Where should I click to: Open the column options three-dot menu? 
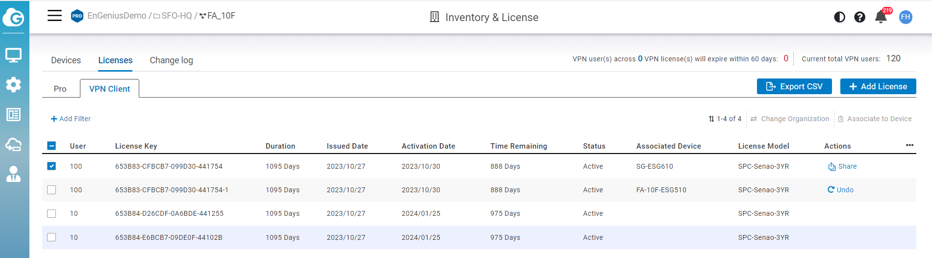point(909,145)
